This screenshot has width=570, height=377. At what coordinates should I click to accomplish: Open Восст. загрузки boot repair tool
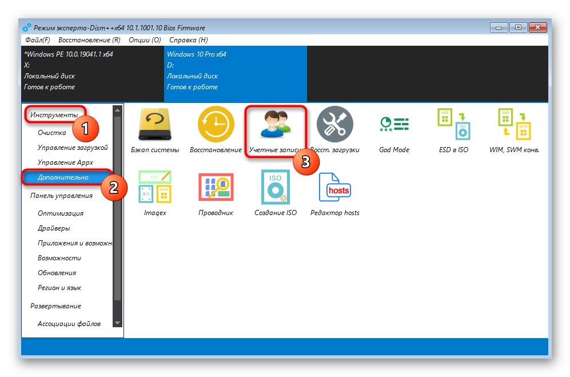point(335,130)
